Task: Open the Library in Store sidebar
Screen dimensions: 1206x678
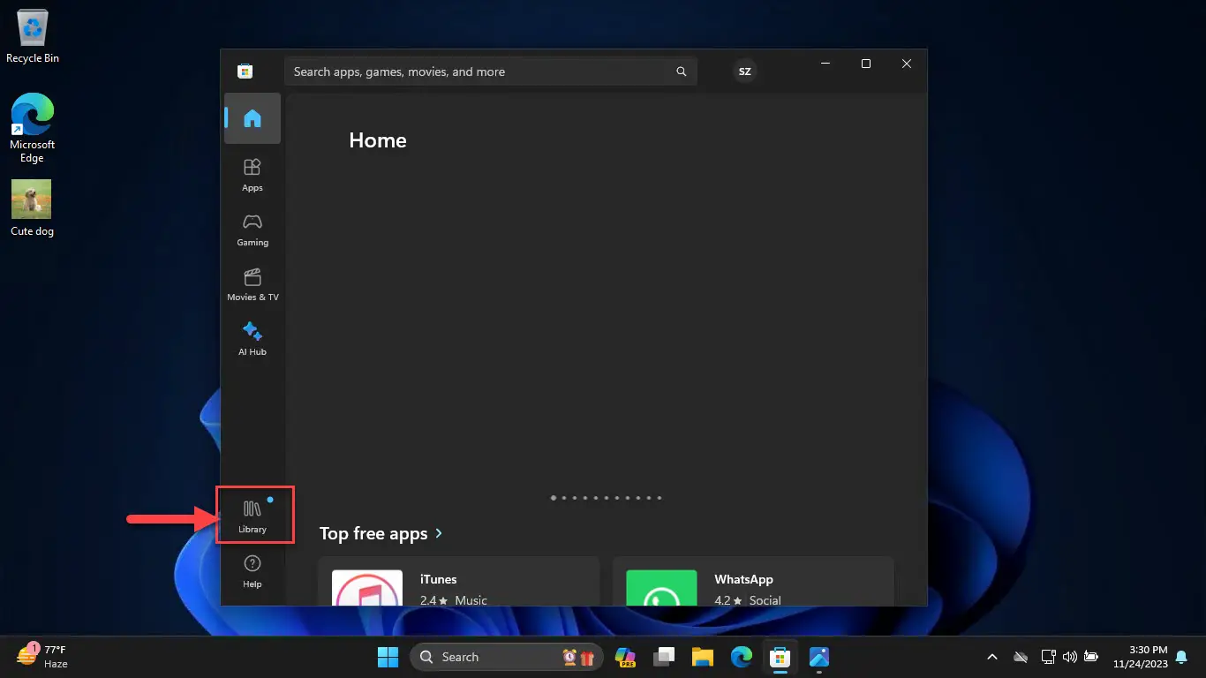Action: coord(253,516)
